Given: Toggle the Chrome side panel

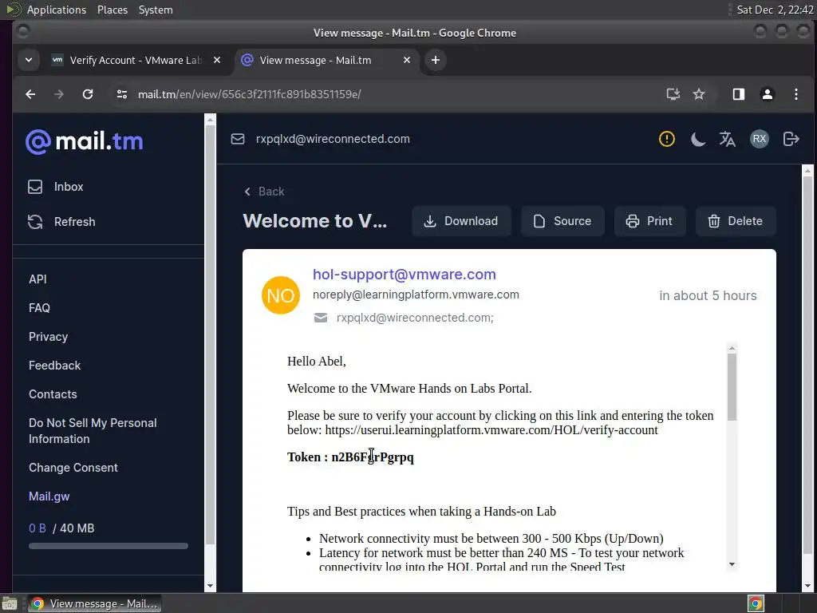Looking at the screenshot, I should pos(738,94).
